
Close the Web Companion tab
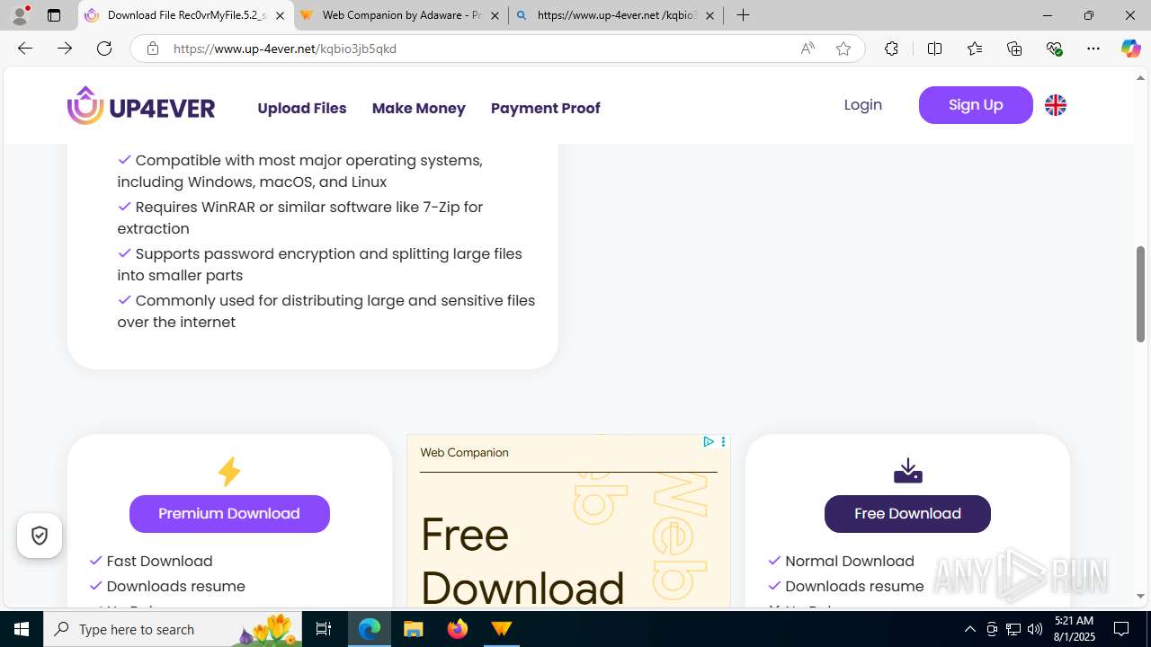coord(495,15)
